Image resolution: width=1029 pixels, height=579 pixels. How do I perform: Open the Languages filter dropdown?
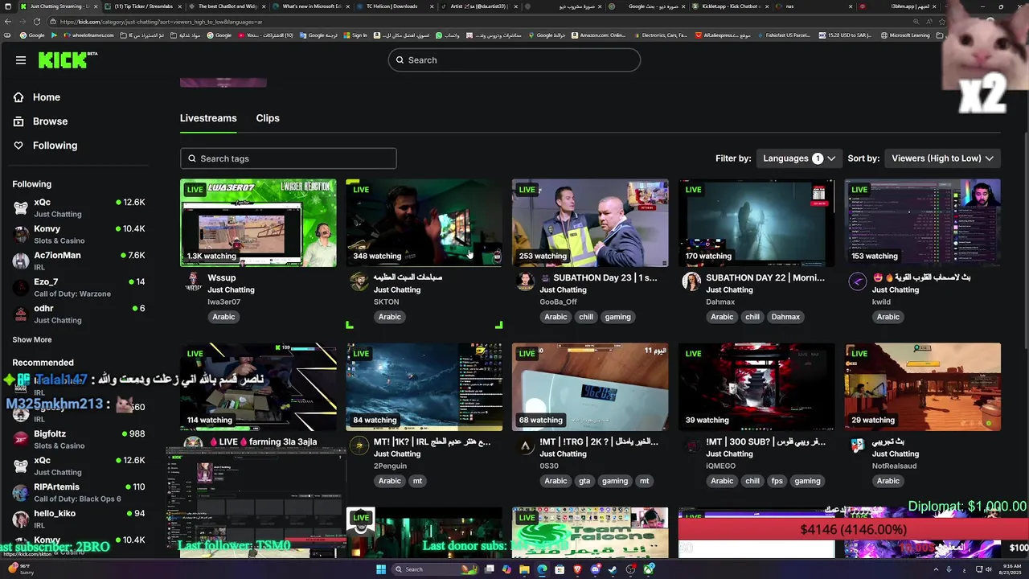tap(800, 158)
